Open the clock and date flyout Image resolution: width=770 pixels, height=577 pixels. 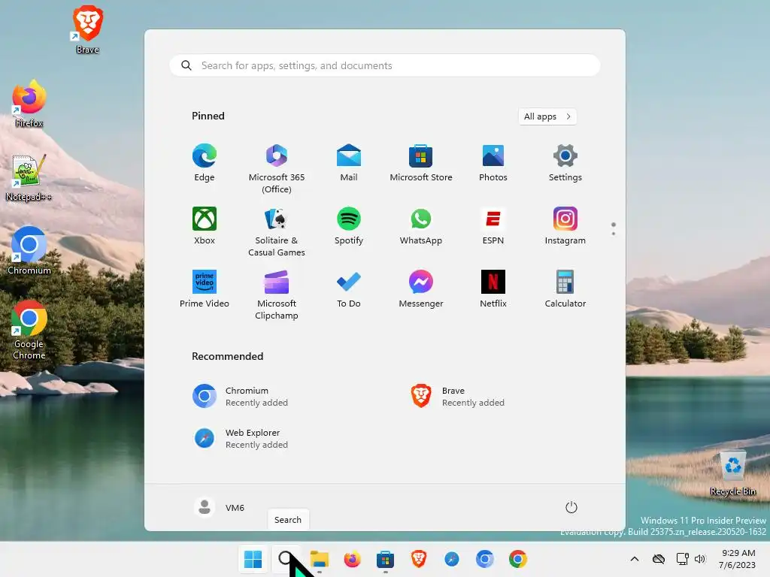(x=738, y=559)
